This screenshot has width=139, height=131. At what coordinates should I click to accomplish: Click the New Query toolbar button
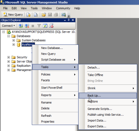point(13,15)
